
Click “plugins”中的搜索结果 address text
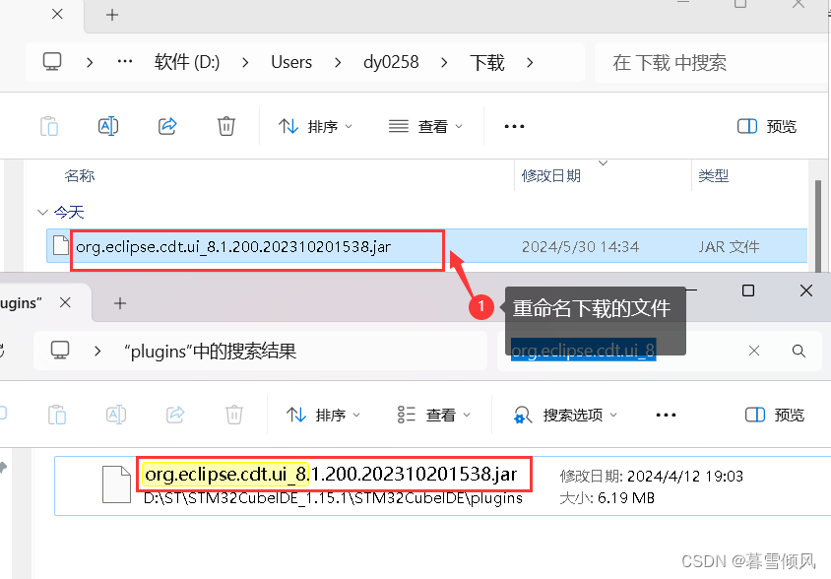(x=210, y=351)
